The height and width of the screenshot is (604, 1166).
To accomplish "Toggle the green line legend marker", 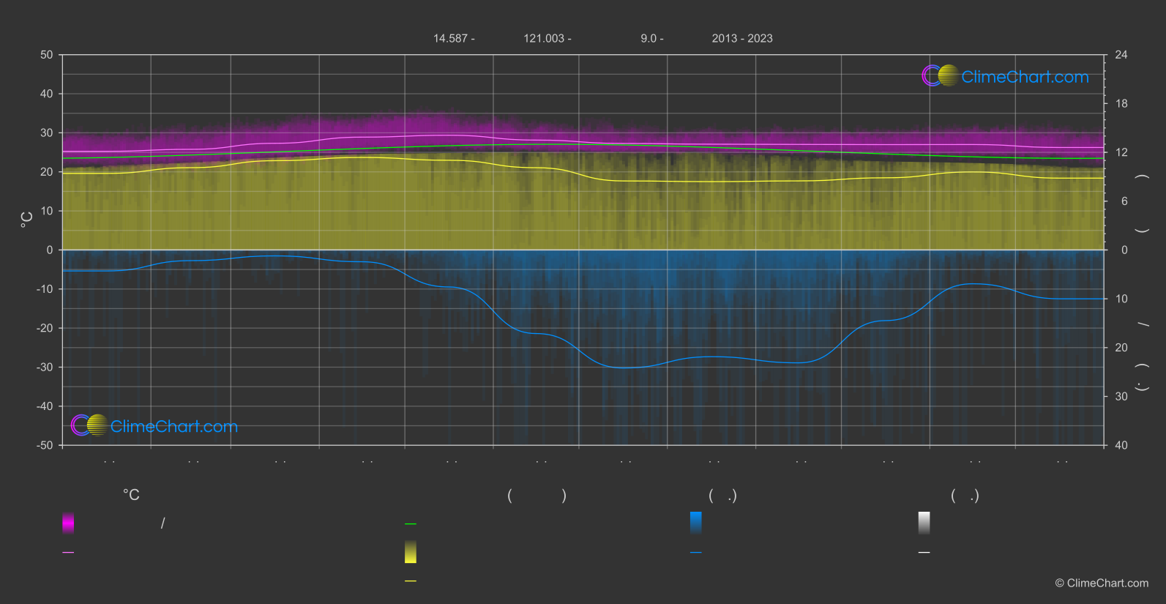I will tap(411, 524).
